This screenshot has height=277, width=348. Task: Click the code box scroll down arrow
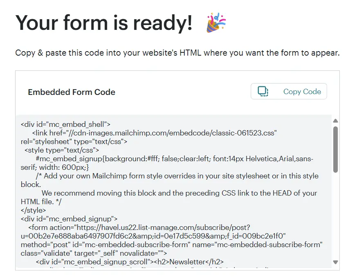336,262
